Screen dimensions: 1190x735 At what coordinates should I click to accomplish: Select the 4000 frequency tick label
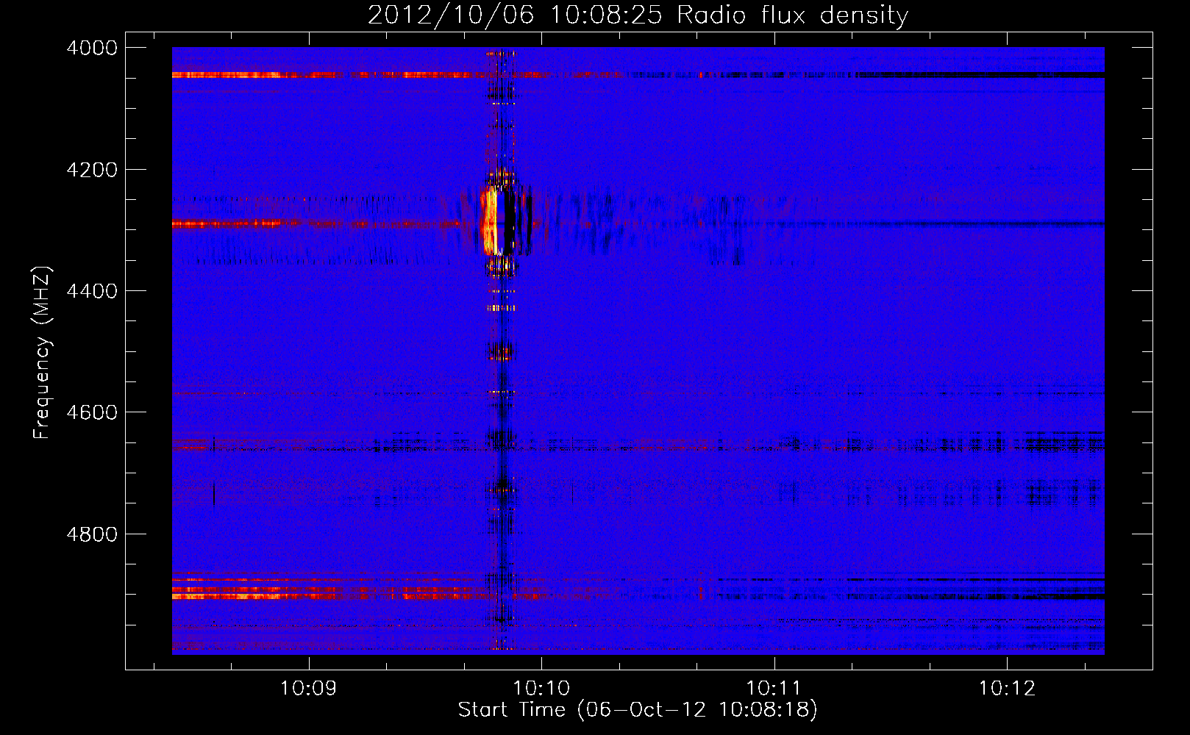(92, 48)
